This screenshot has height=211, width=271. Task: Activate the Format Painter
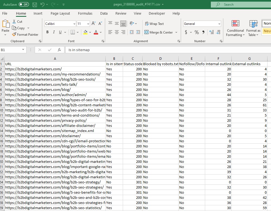pyautogui.click(x=25, y=35)
